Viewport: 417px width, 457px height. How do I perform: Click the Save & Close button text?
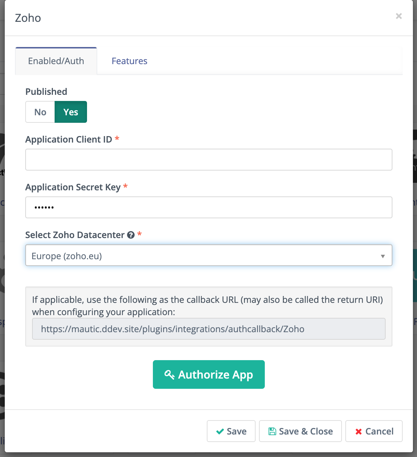(306, 431)
